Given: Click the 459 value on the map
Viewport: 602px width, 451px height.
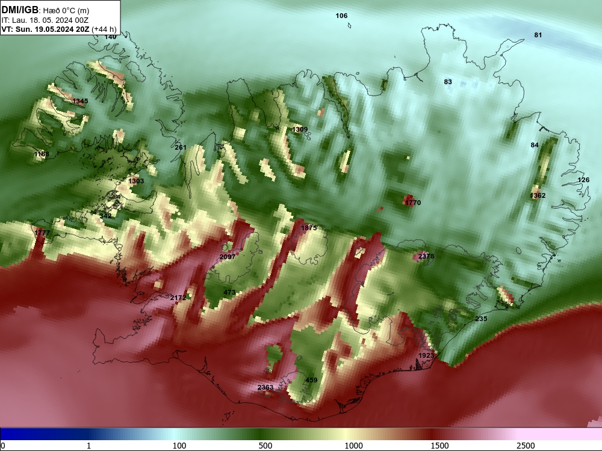Looking at the screenshot, I should point(311,380).
